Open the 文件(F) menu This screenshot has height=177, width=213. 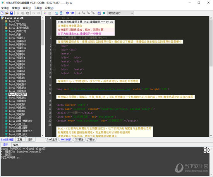coord(5,8)
